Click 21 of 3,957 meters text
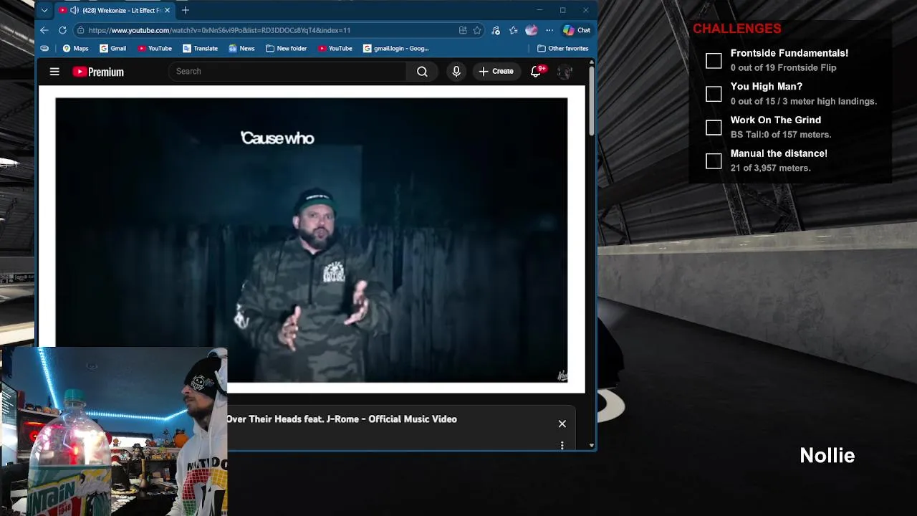The image size is (917, 516). click(770, 168)
